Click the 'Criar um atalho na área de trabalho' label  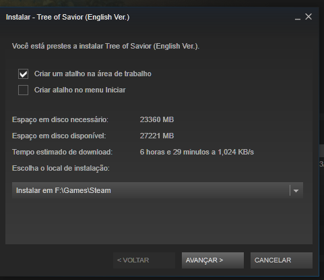[93, 74]
